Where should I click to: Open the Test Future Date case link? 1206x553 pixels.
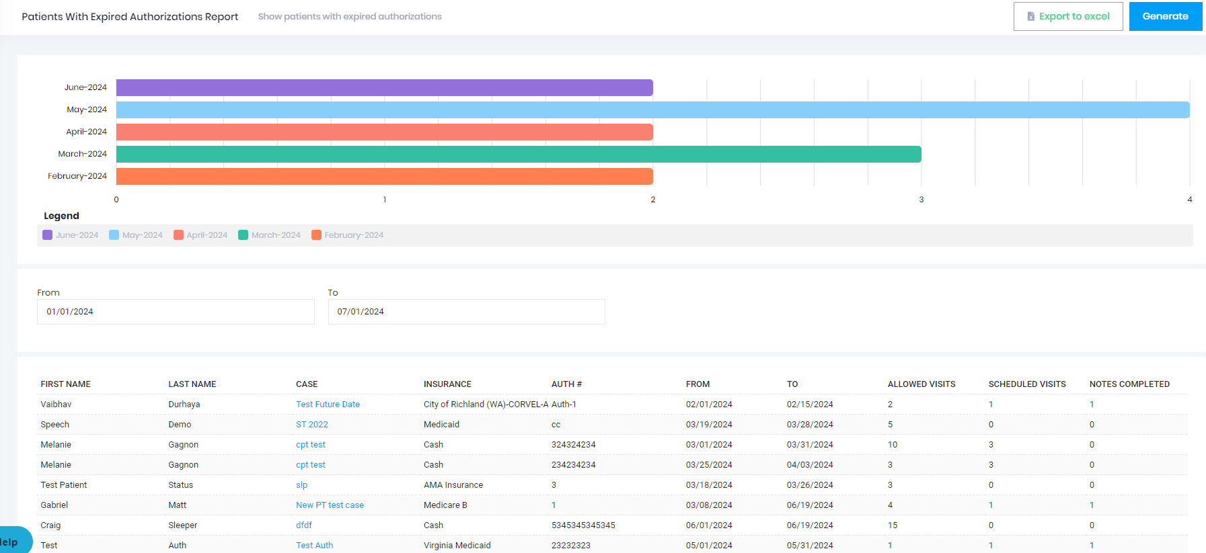(x=328, y=405)
